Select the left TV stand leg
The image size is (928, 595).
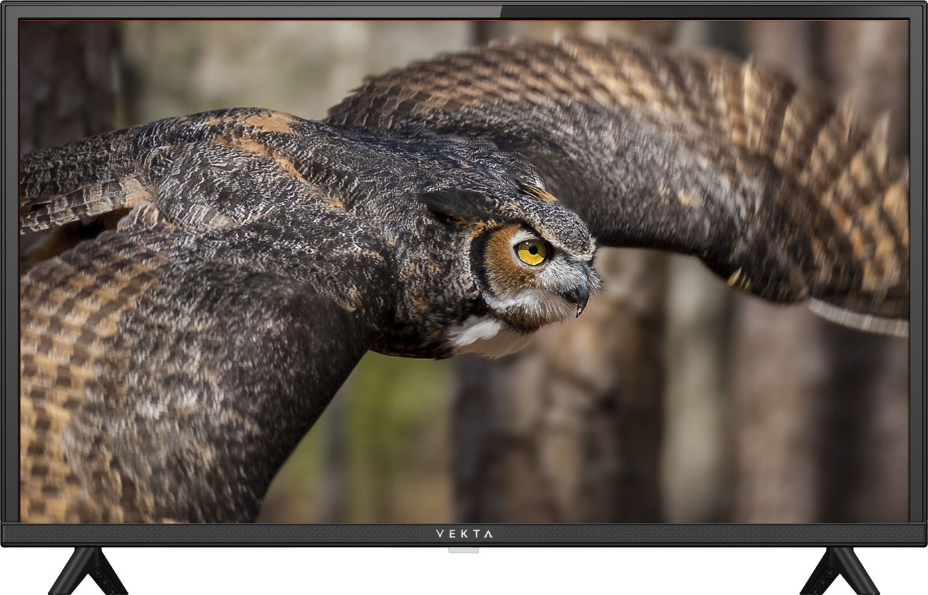point(87,570)
